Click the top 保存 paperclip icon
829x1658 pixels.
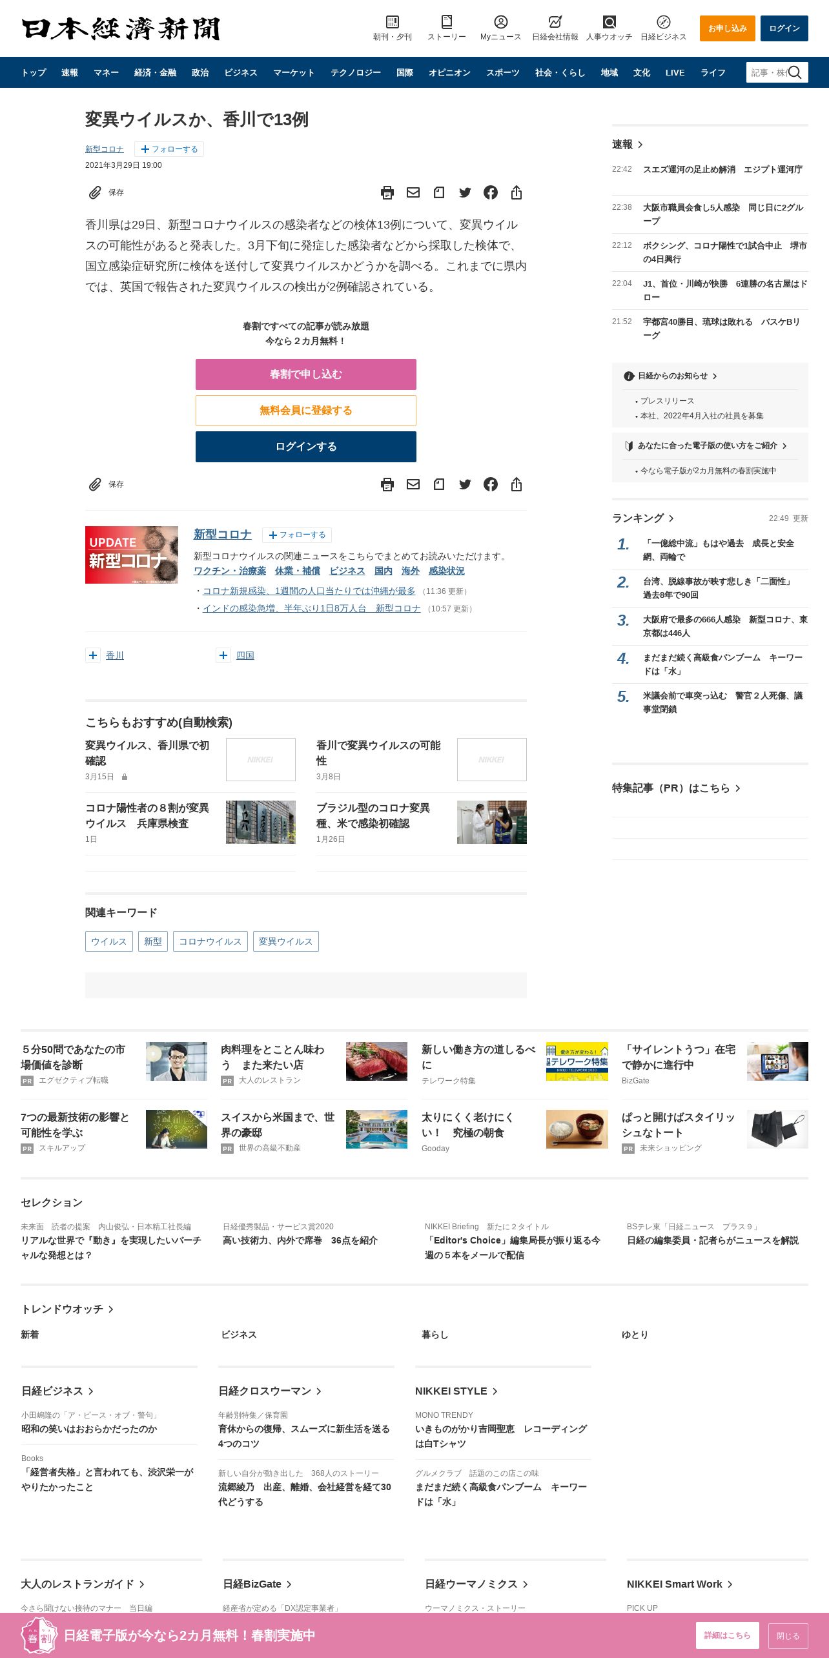pyautogui.click(x=95, y=192)
